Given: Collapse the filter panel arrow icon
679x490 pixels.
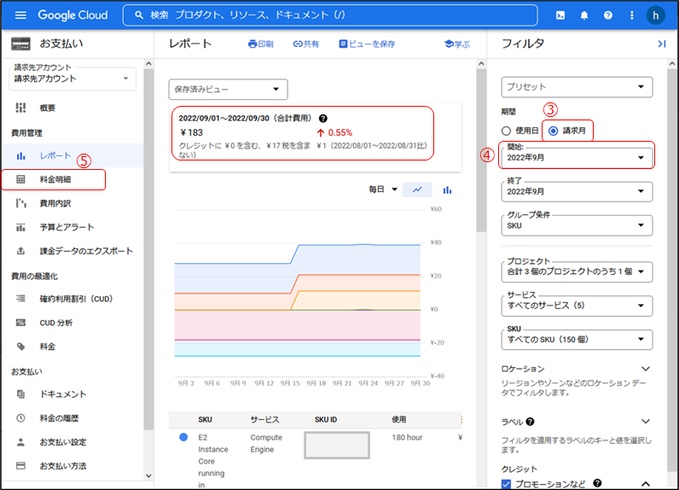Looking at the screenshot, I should 661,44.
